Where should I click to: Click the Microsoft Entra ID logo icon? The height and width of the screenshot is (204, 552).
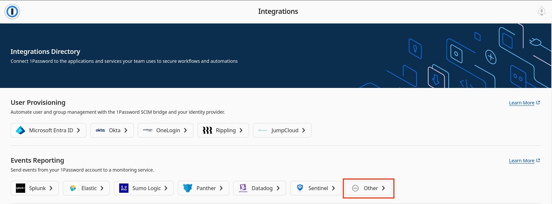(21, 130)
